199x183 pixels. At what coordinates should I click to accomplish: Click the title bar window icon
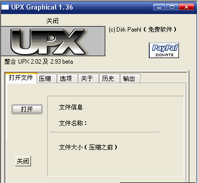tap(5, 7)
